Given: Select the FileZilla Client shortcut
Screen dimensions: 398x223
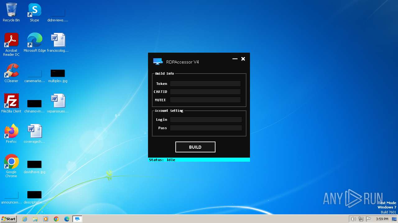Looking at the screenshot, I should [x=11, y=104].
